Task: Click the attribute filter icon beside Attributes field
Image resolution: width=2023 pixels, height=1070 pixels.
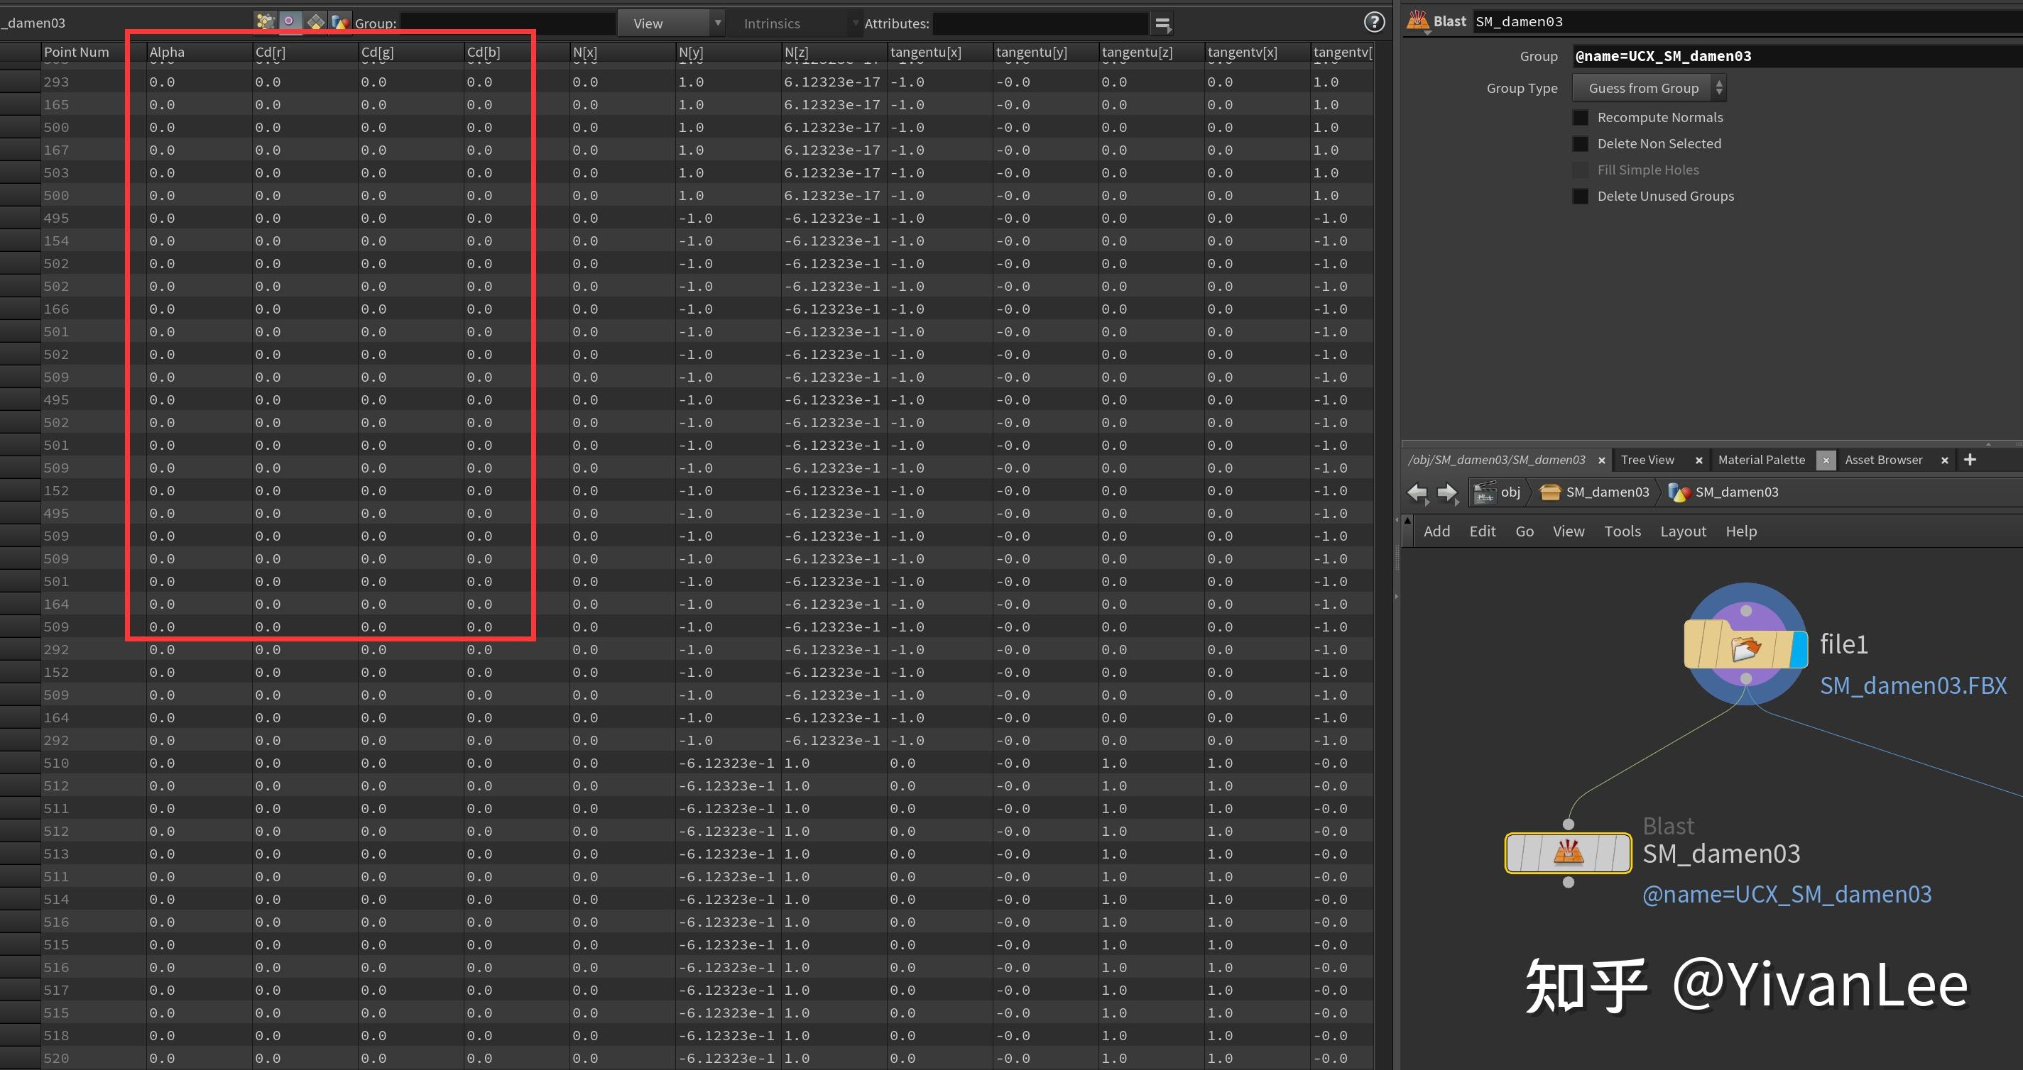Action: 1162,23
